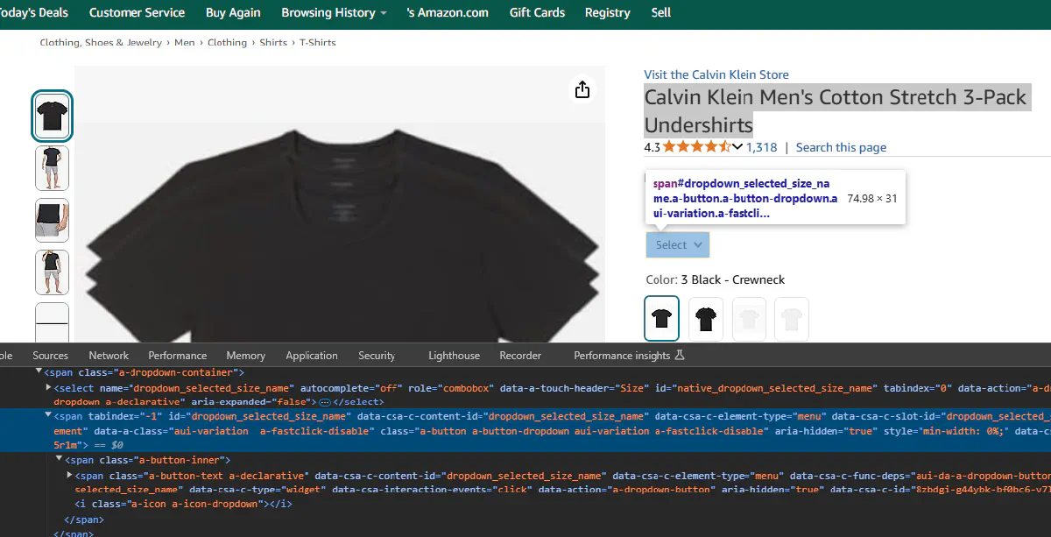Expand the a-button-text span node
The width and height of the screenshot is (1051, 537).
pos(69,475)
